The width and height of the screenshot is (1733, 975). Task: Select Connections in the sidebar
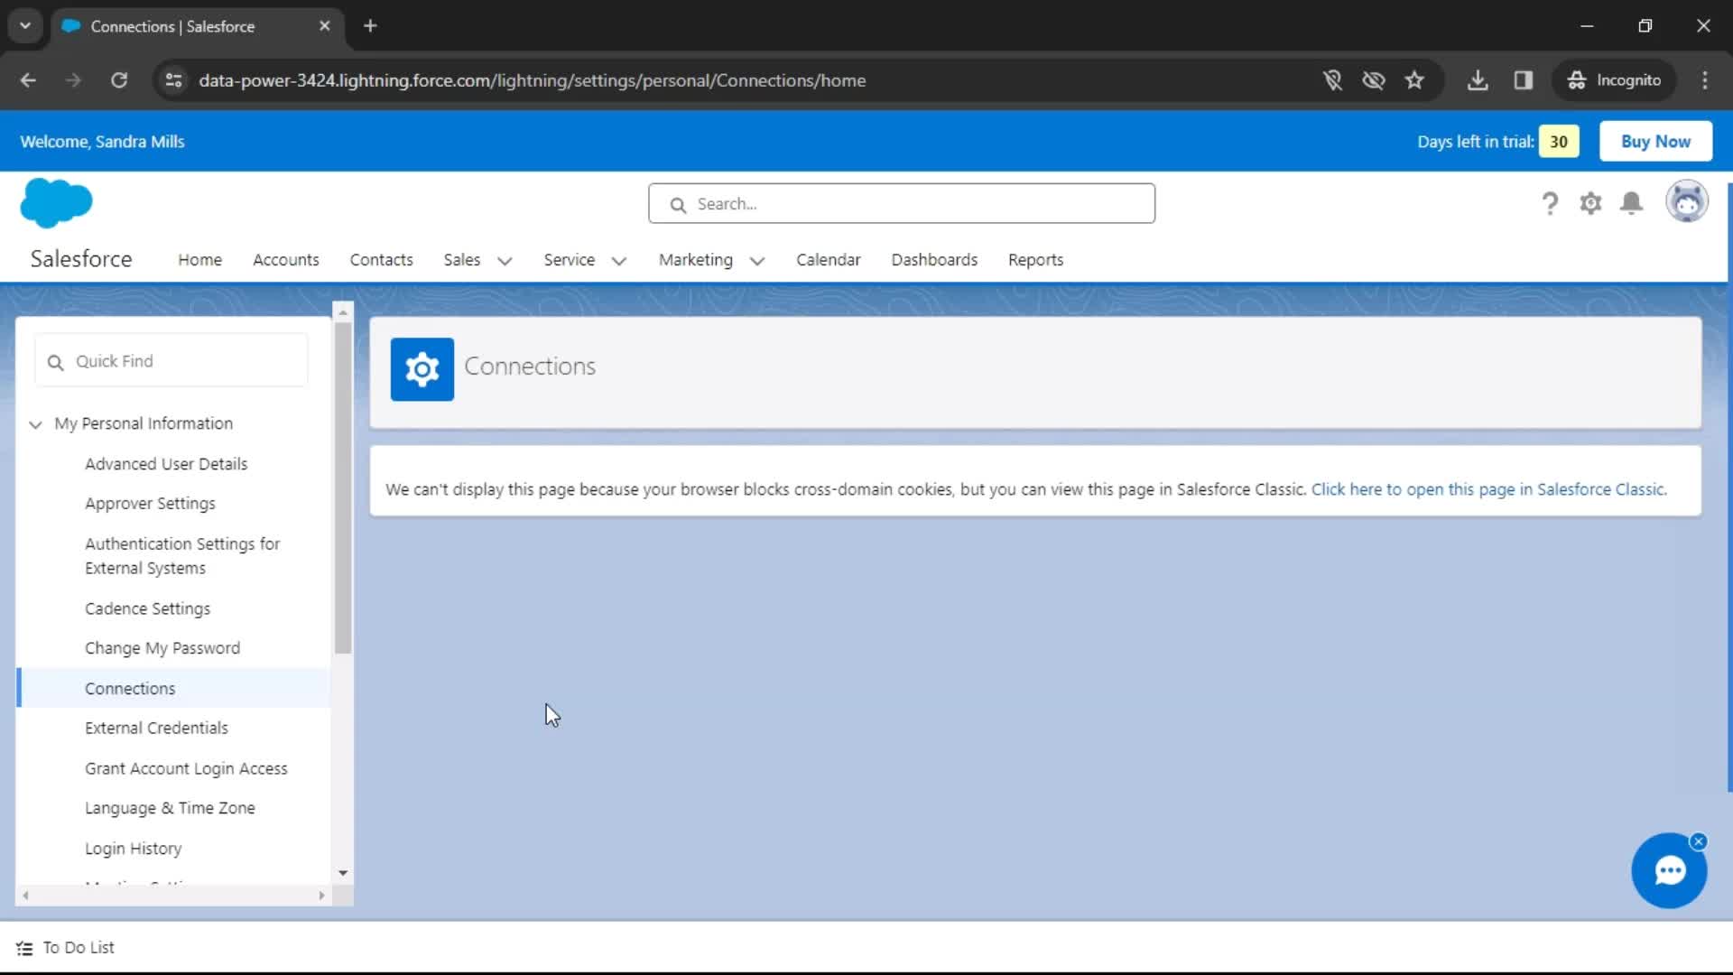pyautogui.click(x=130, y=689)
